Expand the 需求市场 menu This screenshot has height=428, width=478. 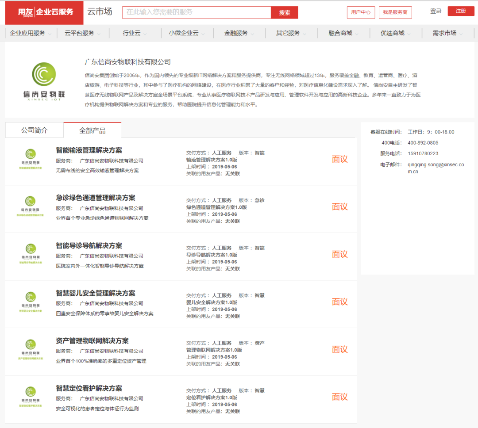pos(448,33)
